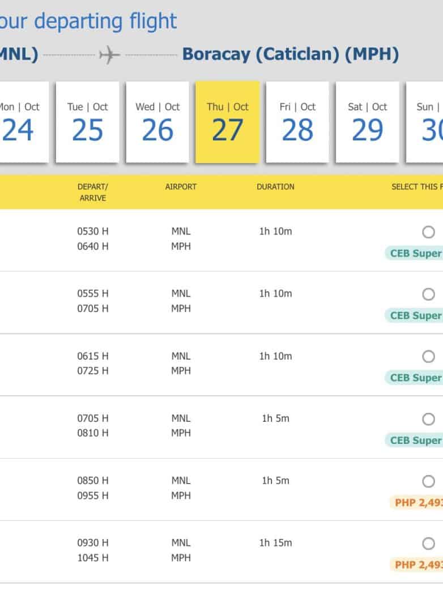Click CEB Super badge on 0555 flight
The image size is (443, 590).
[x=415, y=315]
